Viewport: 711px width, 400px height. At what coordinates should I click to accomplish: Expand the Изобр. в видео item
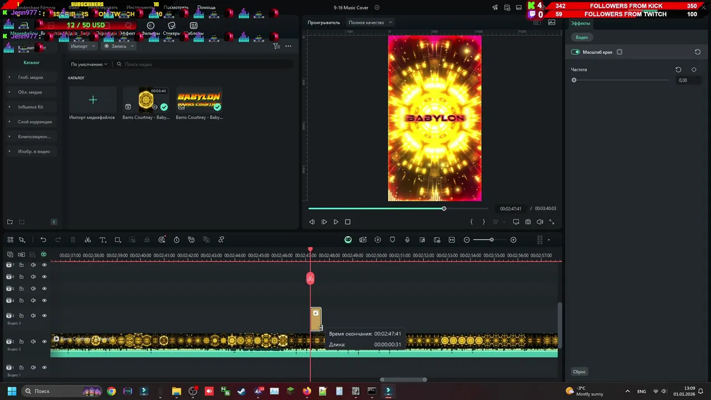coord(9,151)
